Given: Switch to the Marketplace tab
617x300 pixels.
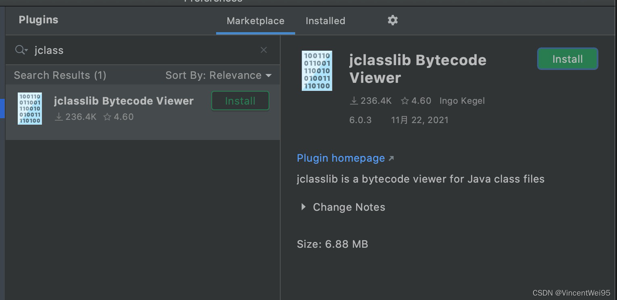Looking at the screenshot, I should (256, 21).
